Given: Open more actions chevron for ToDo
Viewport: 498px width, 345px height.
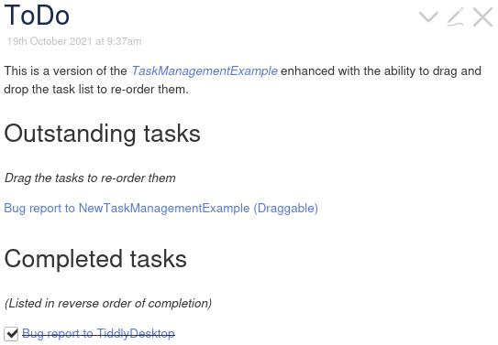Looking at the screenshot, I should tap(428, 16).
